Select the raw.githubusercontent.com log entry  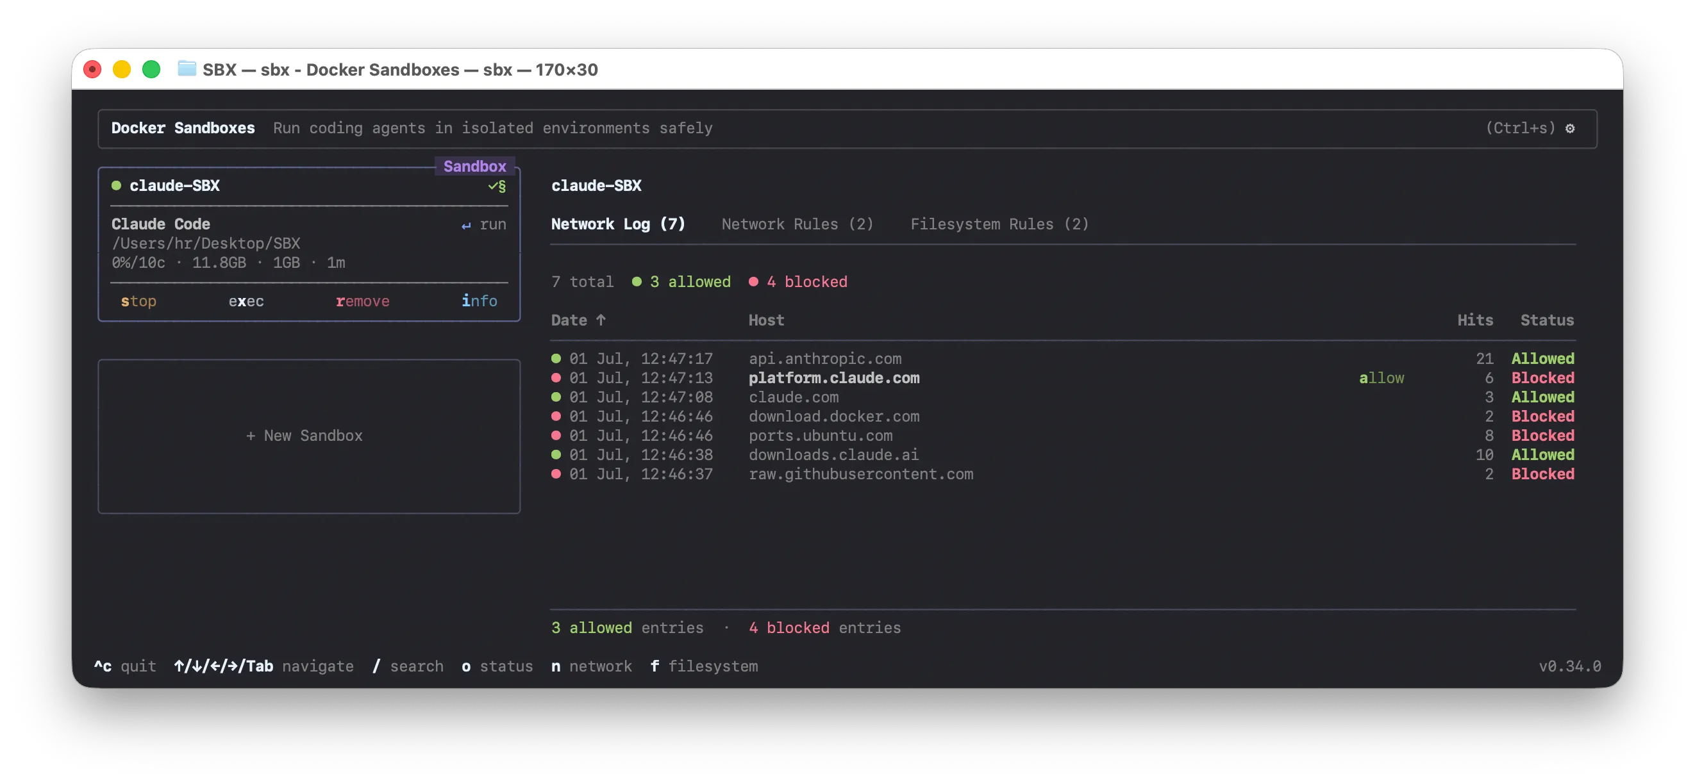(x=1063, y=474)
